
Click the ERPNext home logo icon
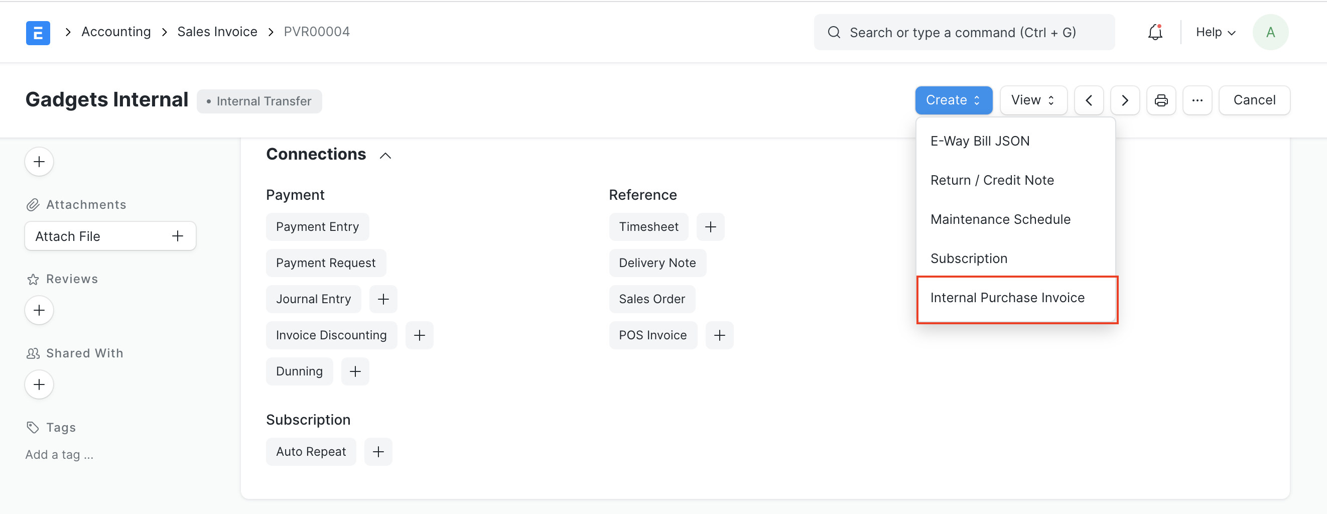[38, 33]
